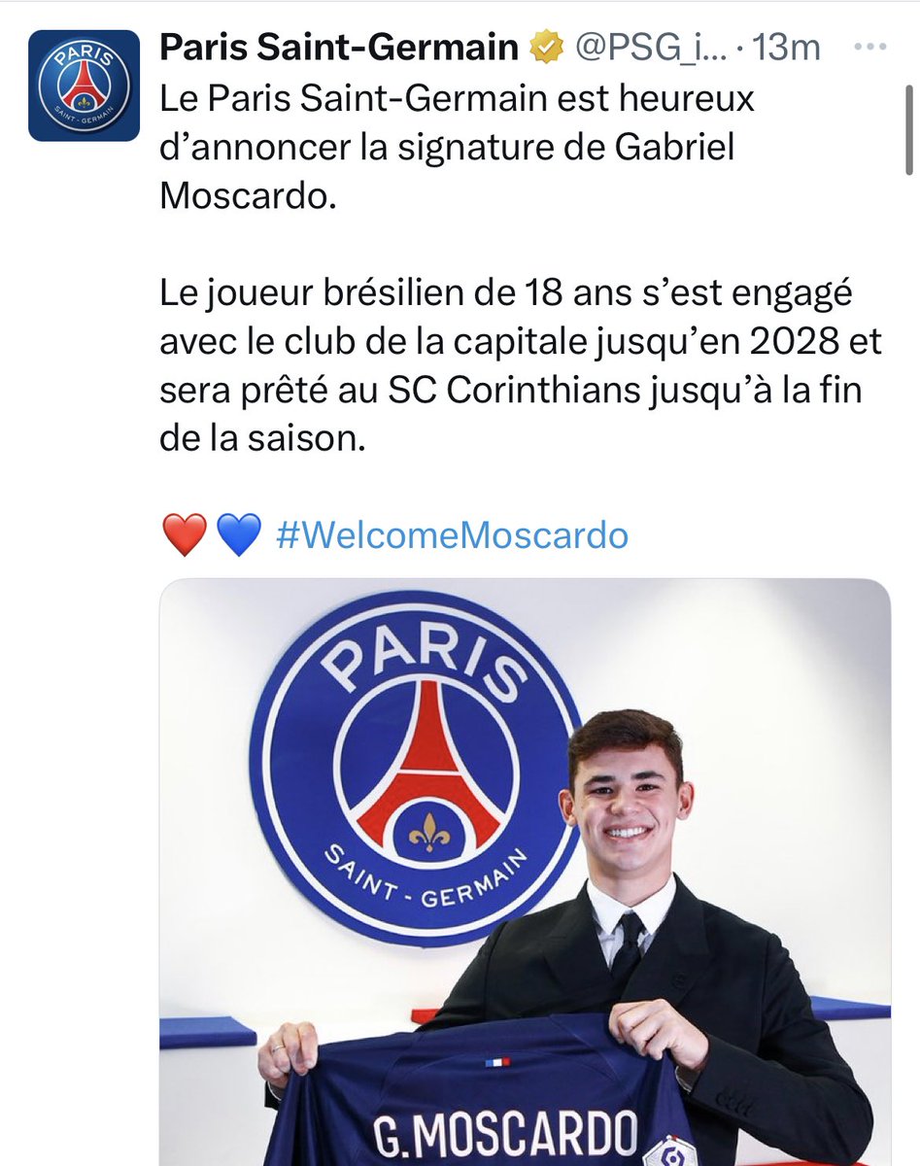920x1166 pixels.
Task: Click the red heart emoji
Action: [185, 534]
